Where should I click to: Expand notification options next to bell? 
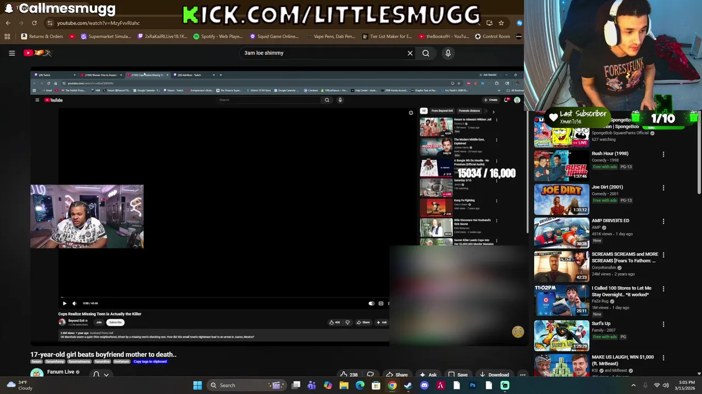point(106,375)
